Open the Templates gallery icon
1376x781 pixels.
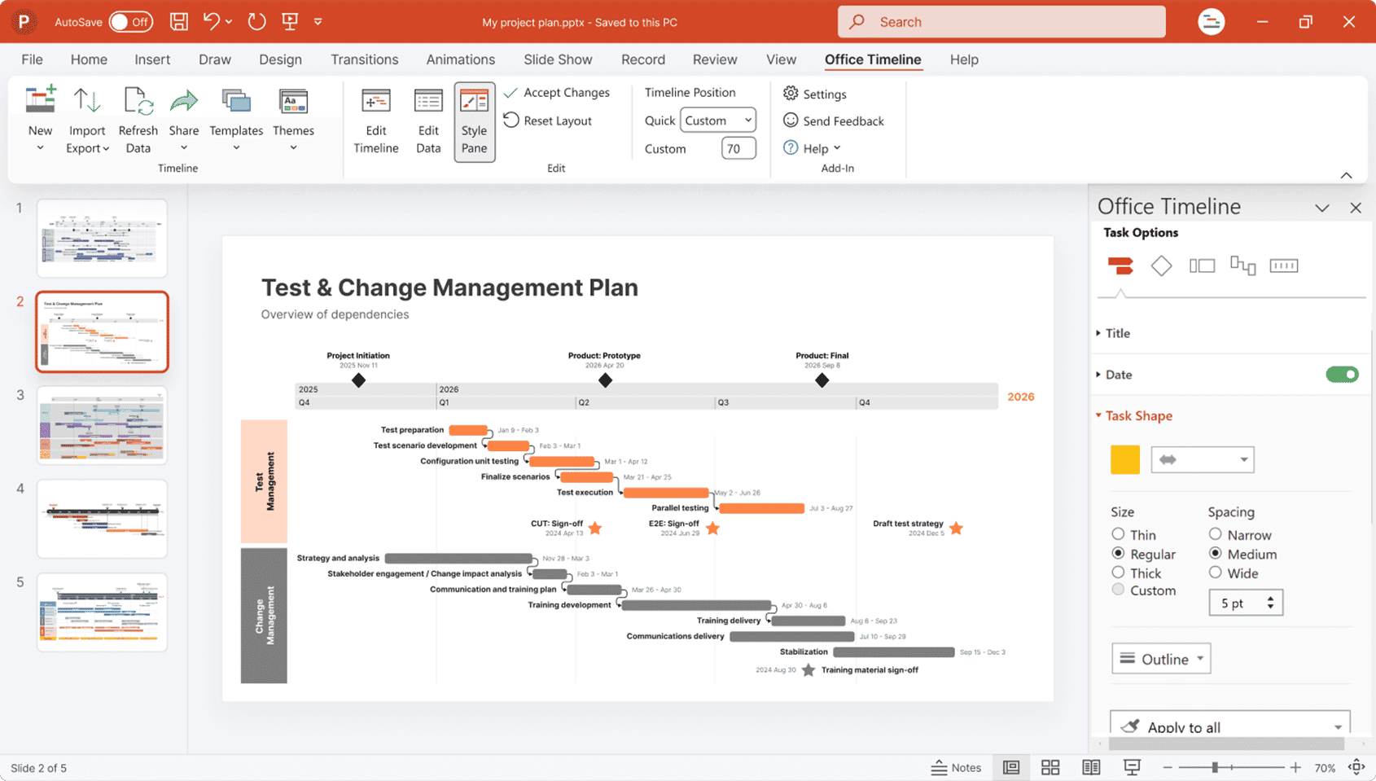(236, 100)
